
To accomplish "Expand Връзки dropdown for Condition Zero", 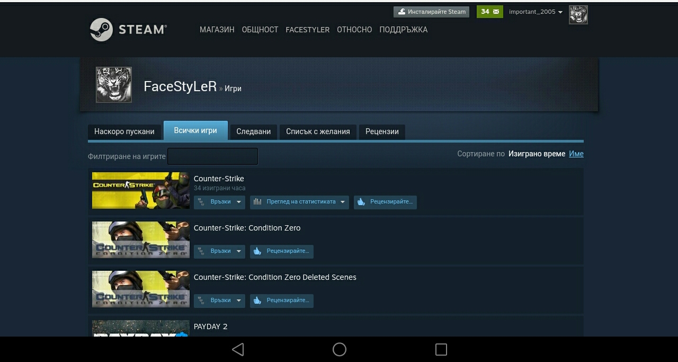I will coord(219,251).
